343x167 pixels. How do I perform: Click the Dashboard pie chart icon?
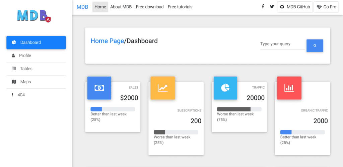(x=14, y=42)
